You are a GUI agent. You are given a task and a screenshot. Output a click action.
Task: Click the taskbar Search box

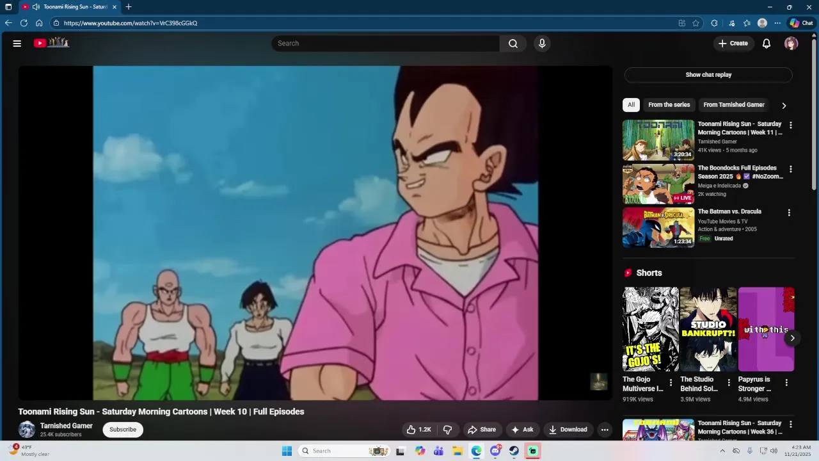click(x=344, y=451)
